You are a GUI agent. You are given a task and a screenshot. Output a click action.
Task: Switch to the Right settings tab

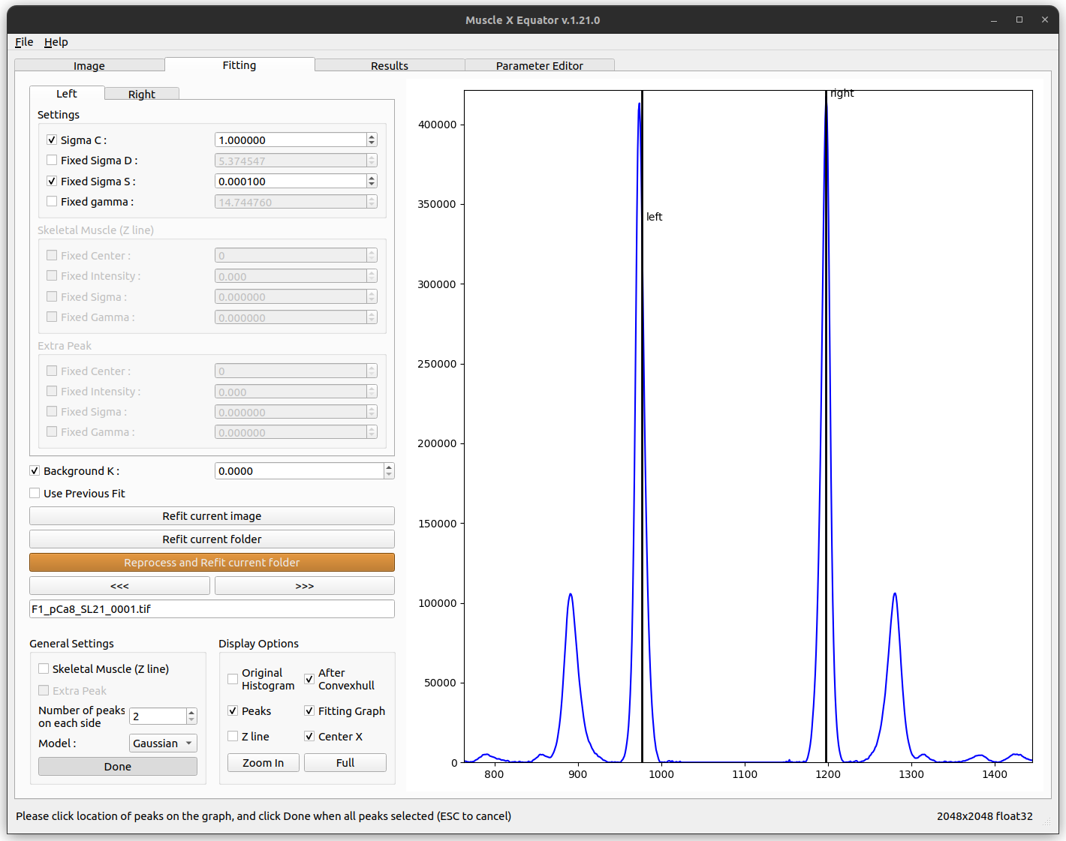tap(142, 94)
